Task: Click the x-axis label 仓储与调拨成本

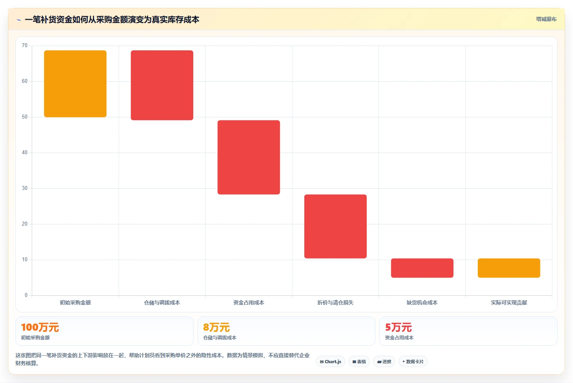Action: coord(162,303)
